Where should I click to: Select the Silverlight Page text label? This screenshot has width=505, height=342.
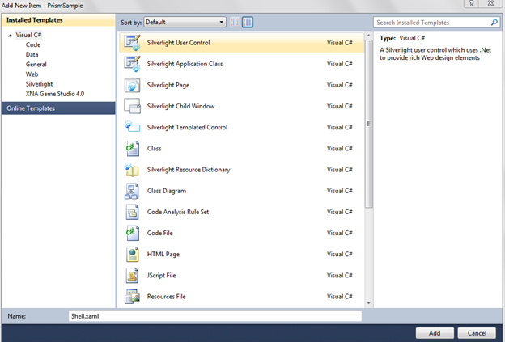click(x=168, y=85)
